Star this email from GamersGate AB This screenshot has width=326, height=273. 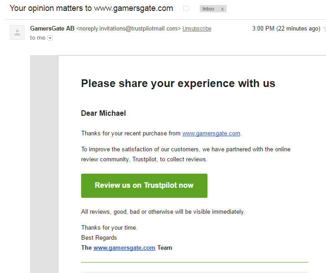click(x=324, y=29)
